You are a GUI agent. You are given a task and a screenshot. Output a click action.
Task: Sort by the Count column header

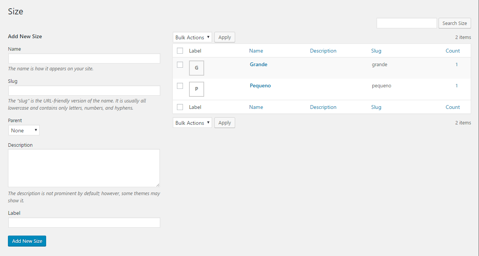click(453, 51)
